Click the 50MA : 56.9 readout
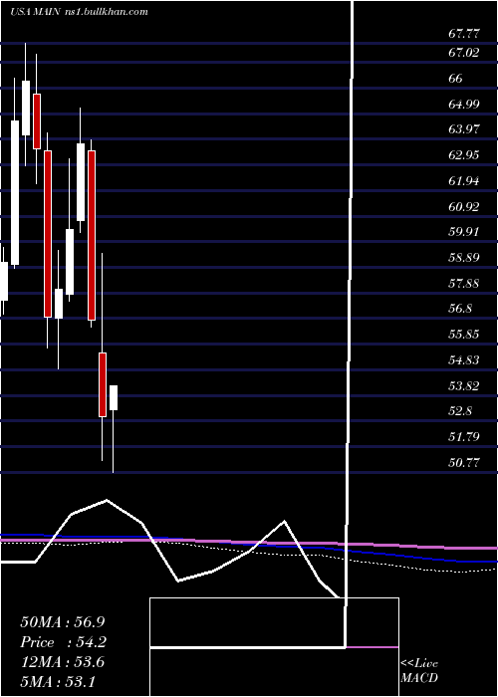Image resolution: width=498 pixels, height=697 pixels. tap(63, 622)
